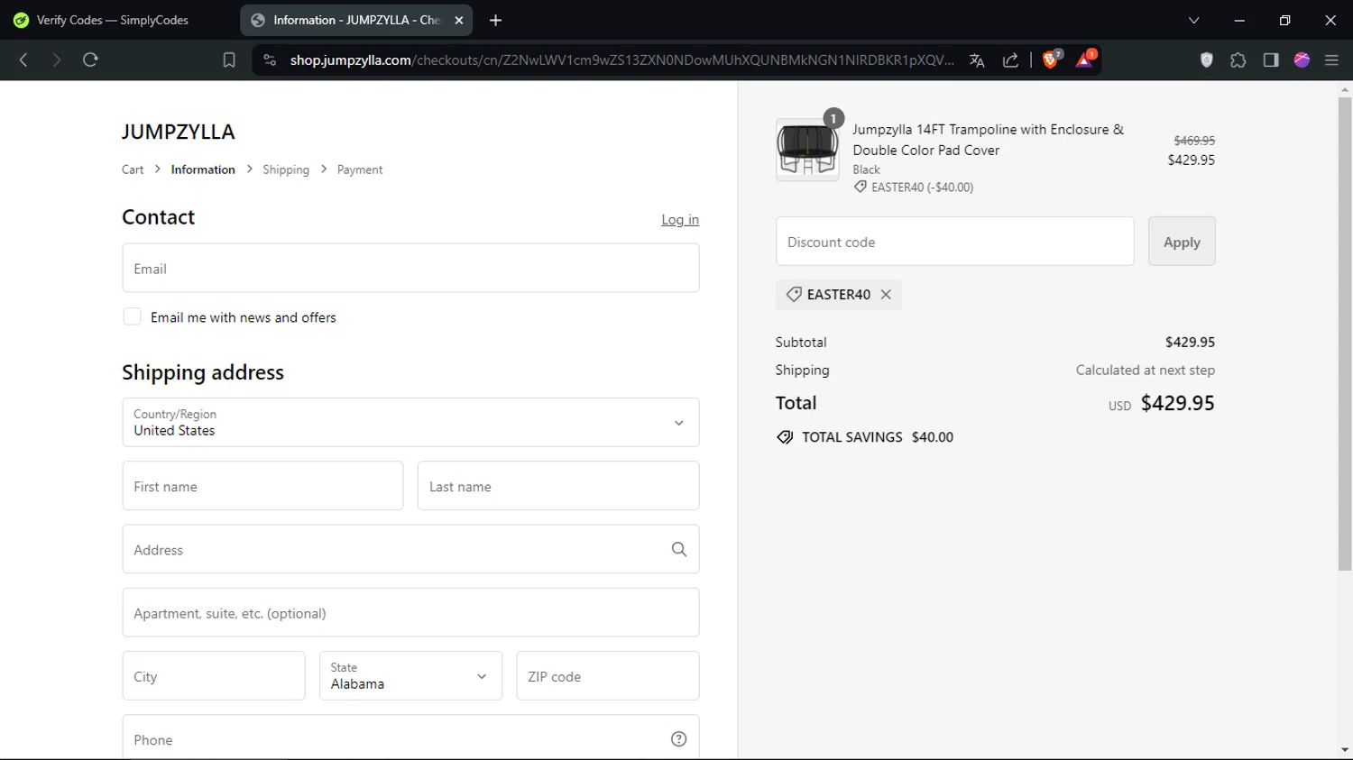Image resolution: width=1353 pixels, height=760 pixels.
Task: Open the Country/Region dropdown
Action: [x=410, y=422]
